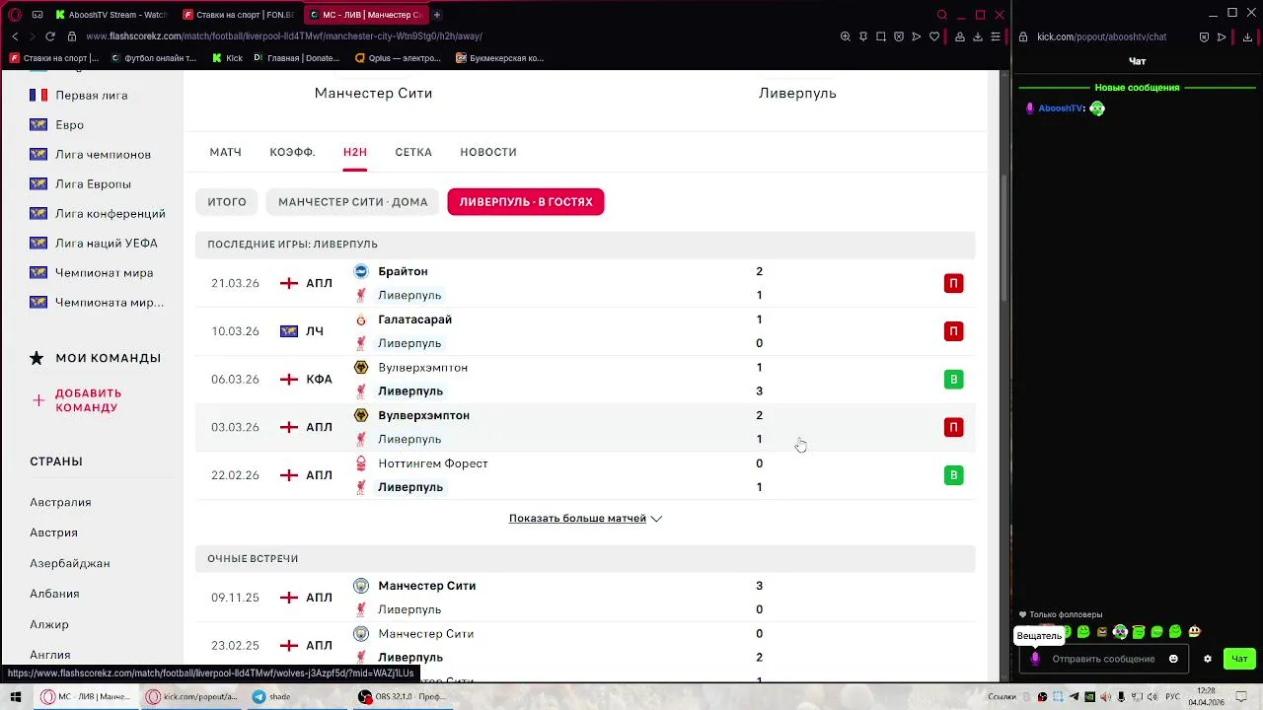Viewport: 1263px width, 710px height.
Task: Click star icon beside МОИ КОМАНДЫ
Action: pyautogui.click(x=37, y=358)
